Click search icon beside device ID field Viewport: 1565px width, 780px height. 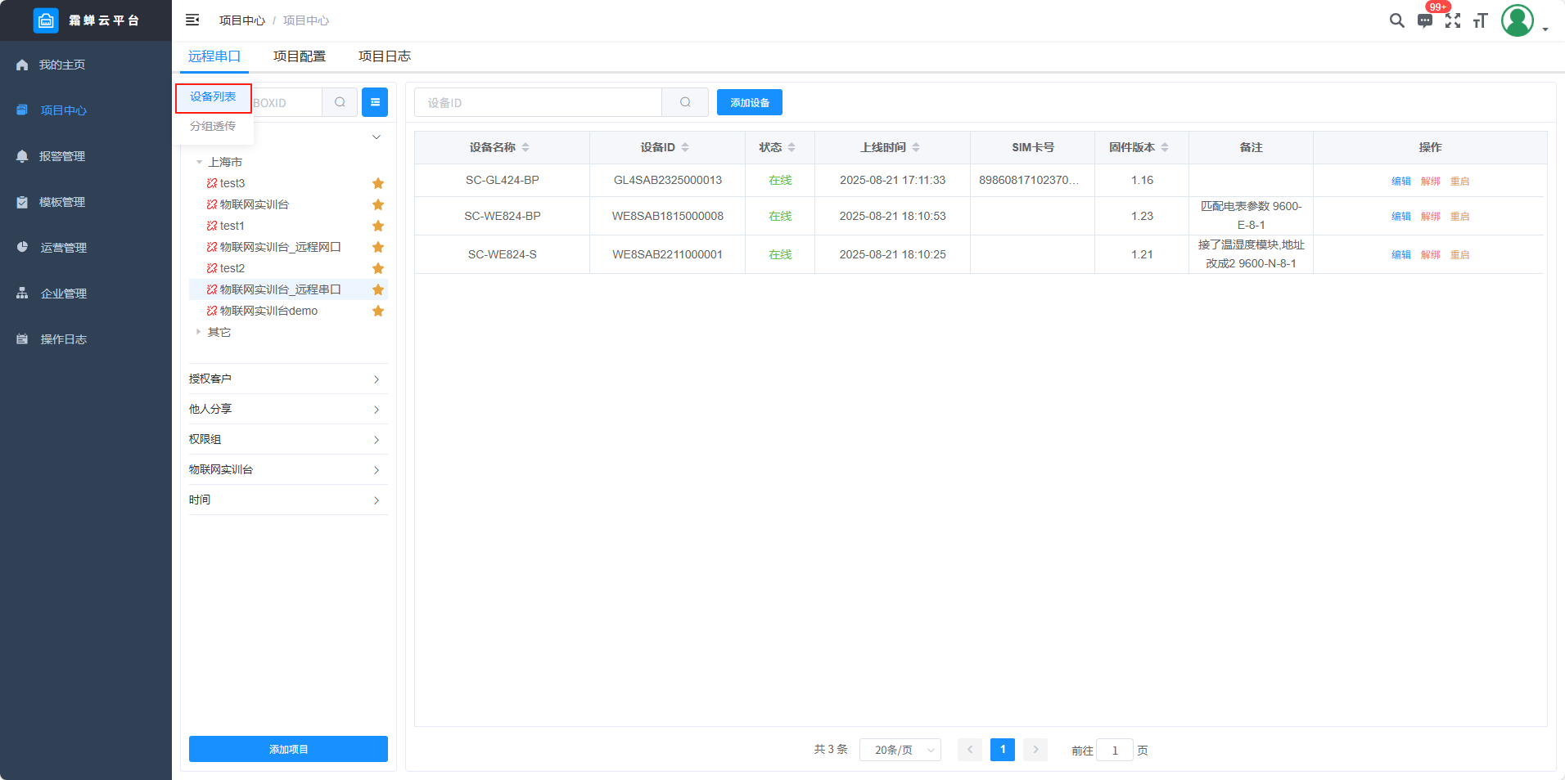[685, 102]
